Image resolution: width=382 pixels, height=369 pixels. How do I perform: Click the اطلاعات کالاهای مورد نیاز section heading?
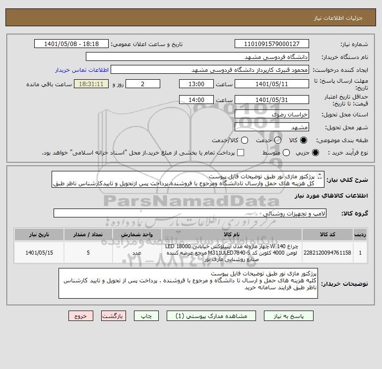click(331, 196)
